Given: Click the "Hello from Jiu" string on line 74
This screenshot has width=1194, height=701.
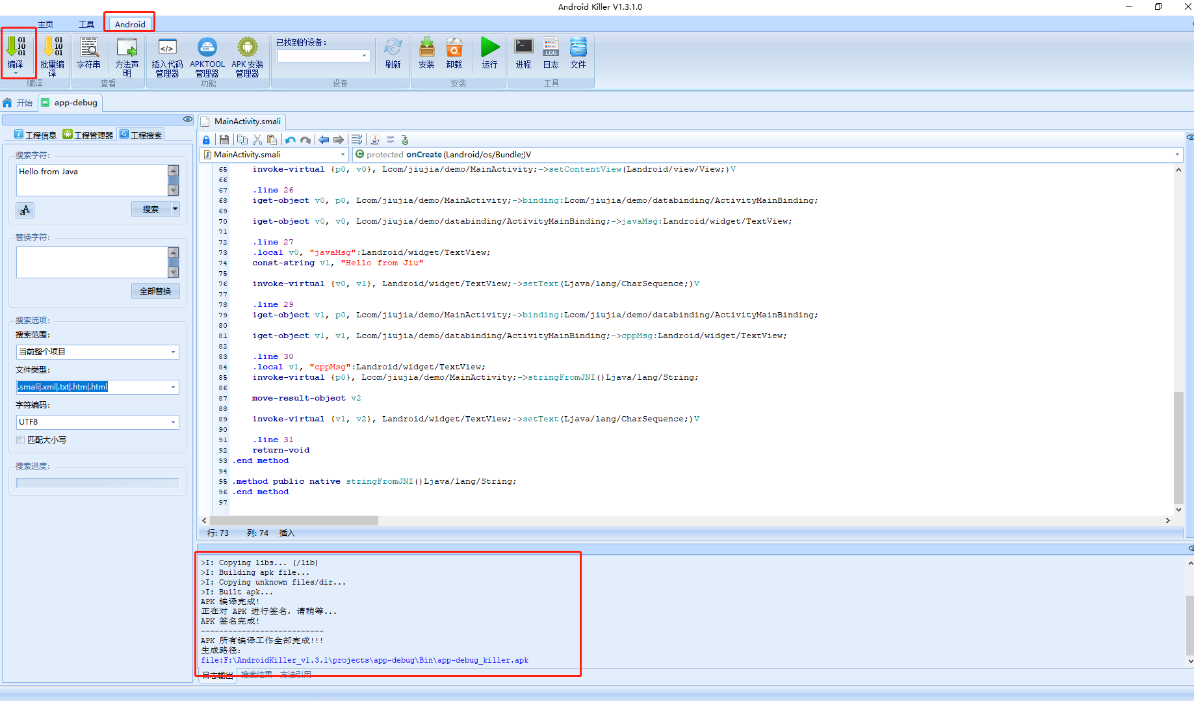Looking at the screenshot, I should [x=382, y=263].
